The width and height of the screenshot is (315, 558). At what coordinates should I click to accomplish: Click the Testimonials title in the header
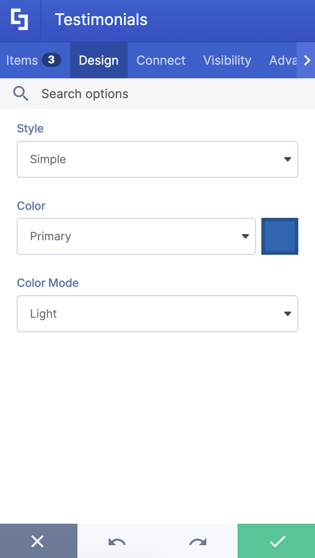(x=101, y=20)
